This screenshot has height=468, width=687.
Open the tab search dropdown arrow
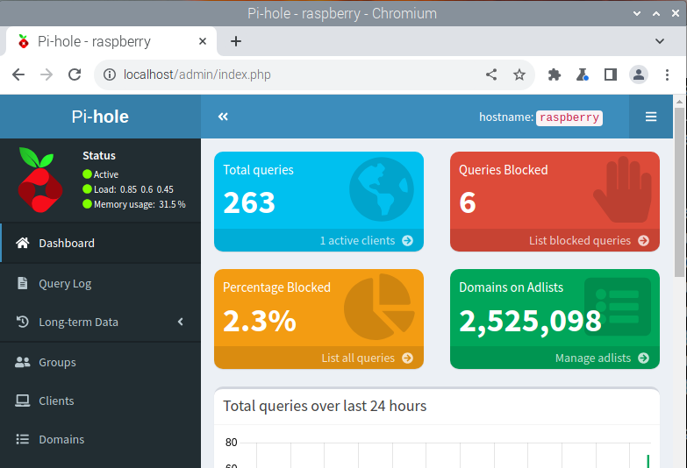coord(660,41)
